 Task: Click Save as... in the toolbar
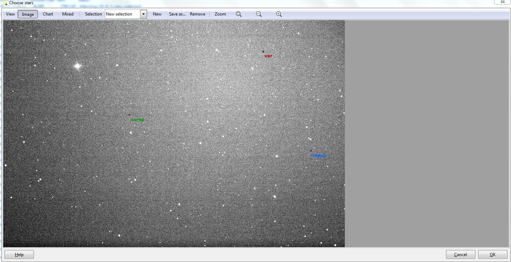click(177, 14)
